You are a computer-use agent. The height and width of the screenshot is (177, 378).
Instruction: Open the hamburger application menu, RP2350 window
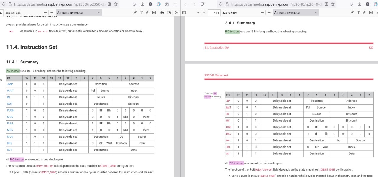coord(175,4)
